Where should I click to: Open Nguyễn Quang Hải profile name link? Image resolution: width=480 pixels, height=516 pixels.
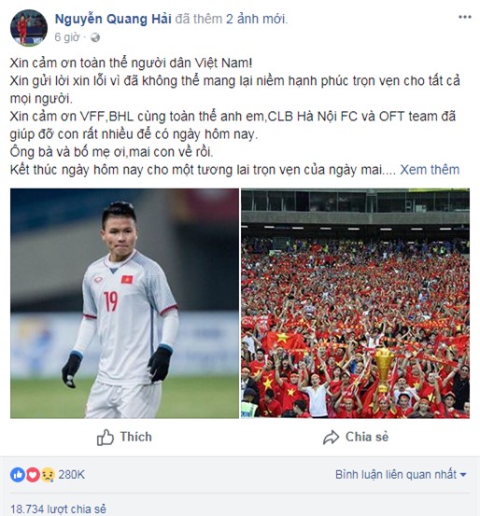tap(113, 19)
